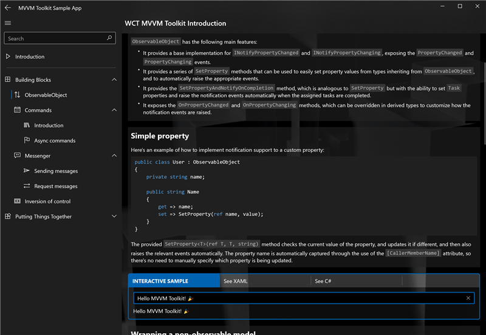Image resolution: width=486 pixels, height=335 pixels.
Task: Maximize the MVVM Toolkit Sample App window
Action: pos(460,6)
